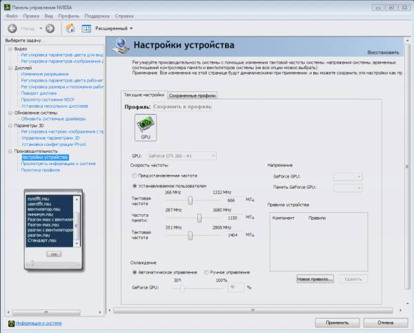
Task: Collapse the Производительность group
Action: click(x=10, y=151)
